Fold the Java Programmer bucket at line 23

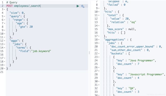coord(99,57)
